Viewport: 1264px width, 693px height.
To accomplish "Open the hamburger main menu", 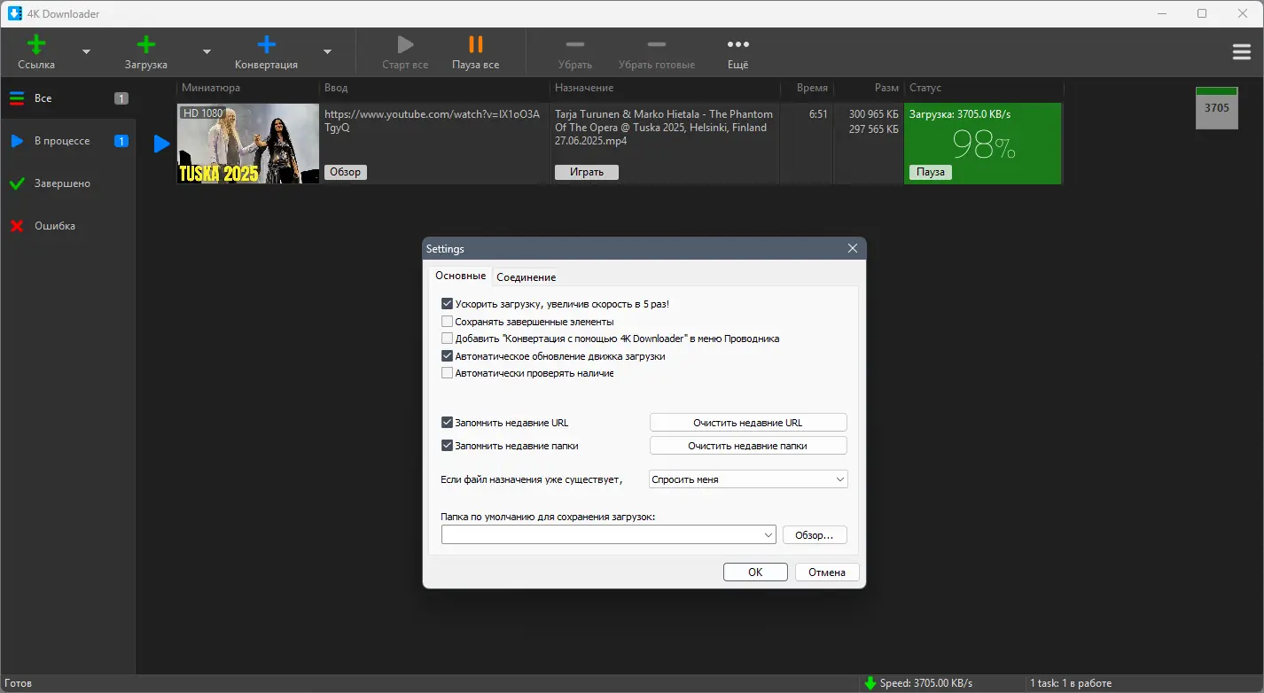I will pos(1242,52).
